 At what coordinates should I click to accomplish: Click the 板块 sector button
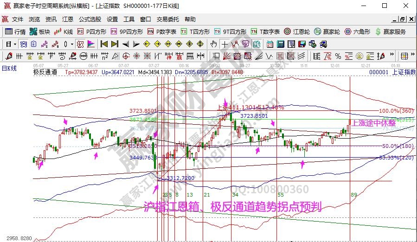pyautogui.click(x=40, y=32)
